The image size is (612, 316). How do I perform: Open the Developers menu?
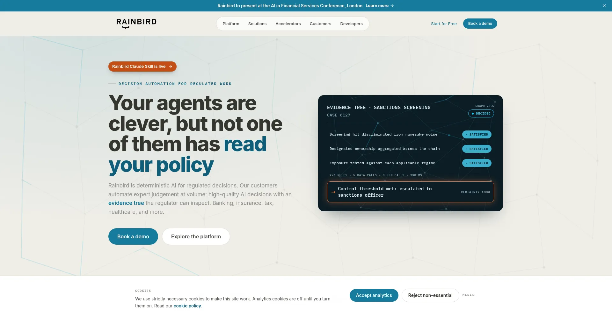[x=351, y=24]
